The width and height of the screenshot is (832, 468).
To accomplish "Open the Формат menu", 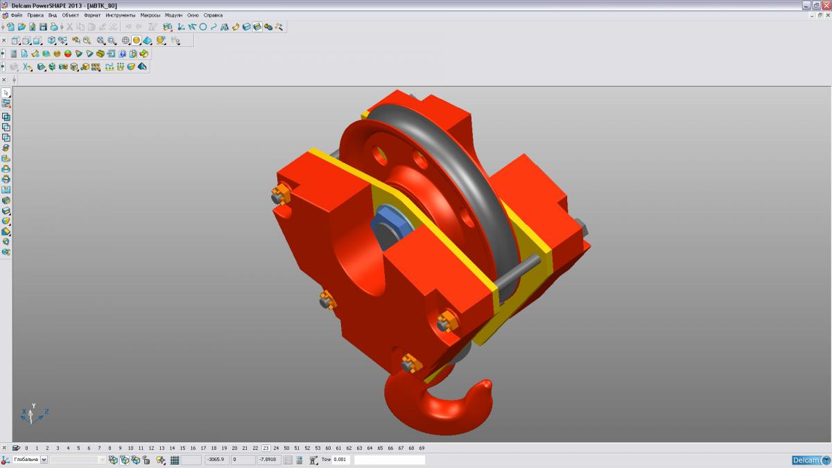I will pos(92,15).
